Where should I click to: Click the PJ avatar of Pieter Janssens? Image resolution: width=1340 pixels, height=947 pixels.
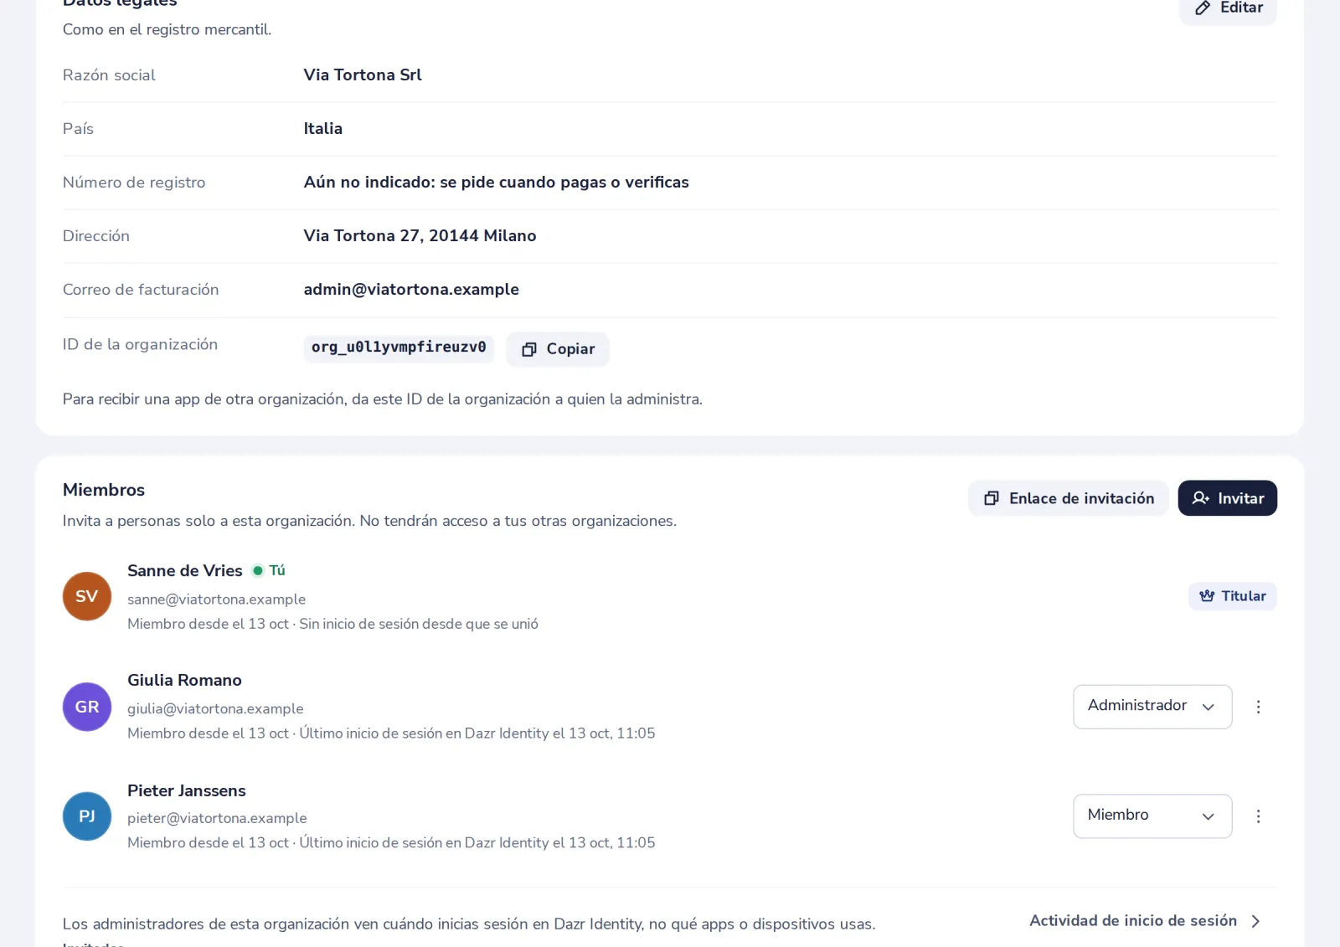click(87, 816)
